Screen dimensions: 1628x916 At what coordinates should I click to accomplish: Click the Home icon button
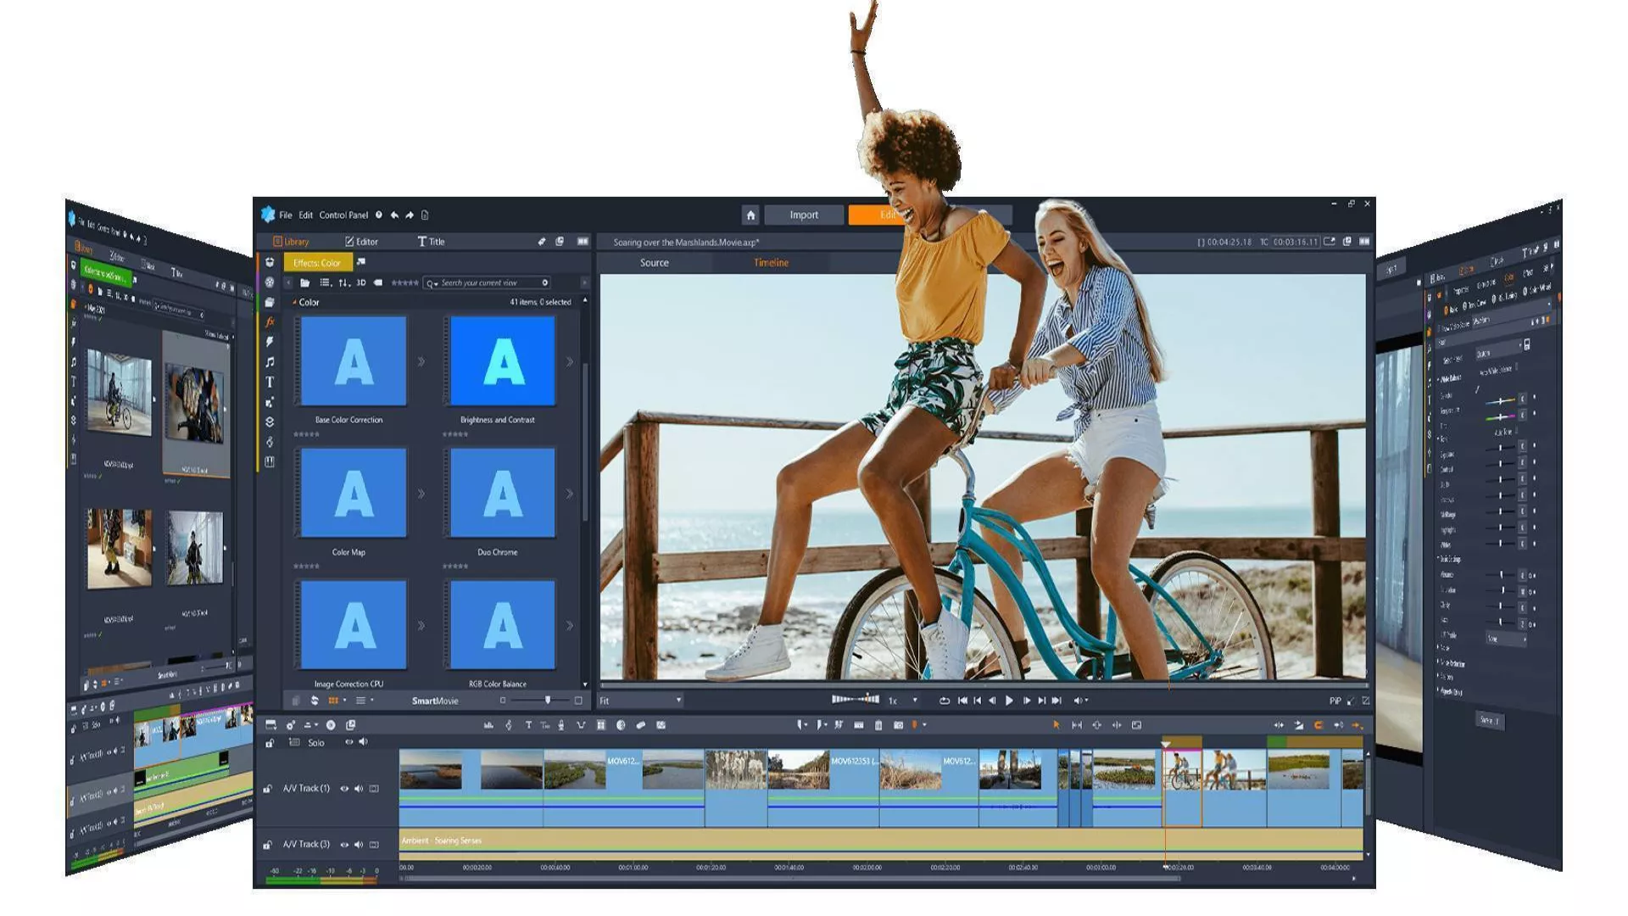tap(750, 215)
